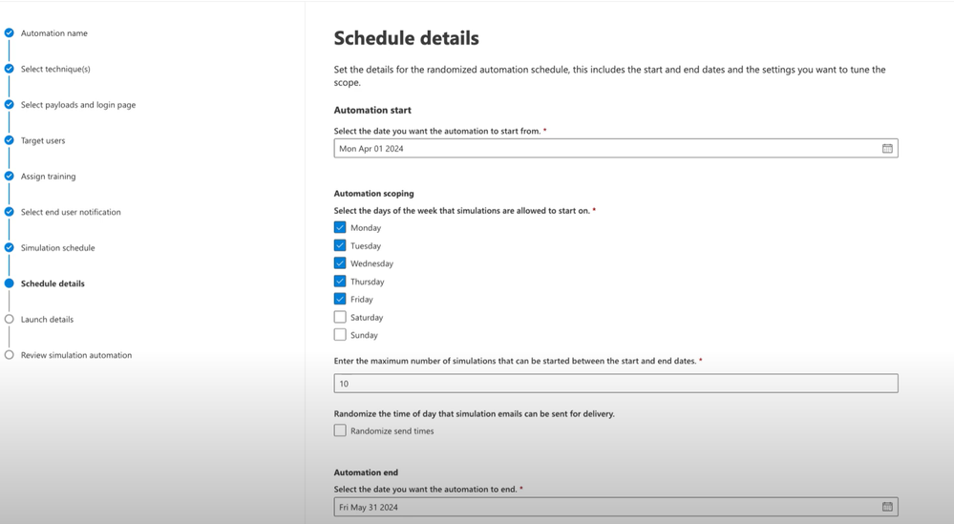Uncheck the Monday checkbox
The height and width of the screenshot is (524, 954).
click(340, 227)
